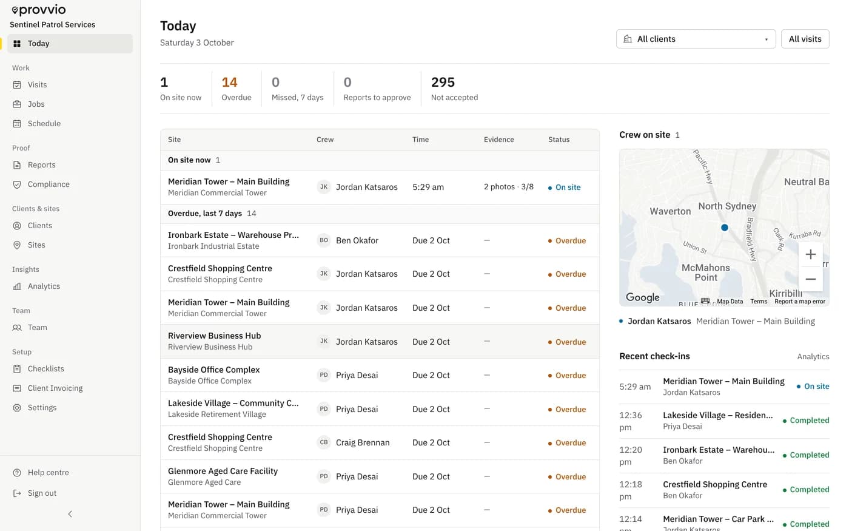Click the Checklists clipboard icon

(17, 369)
